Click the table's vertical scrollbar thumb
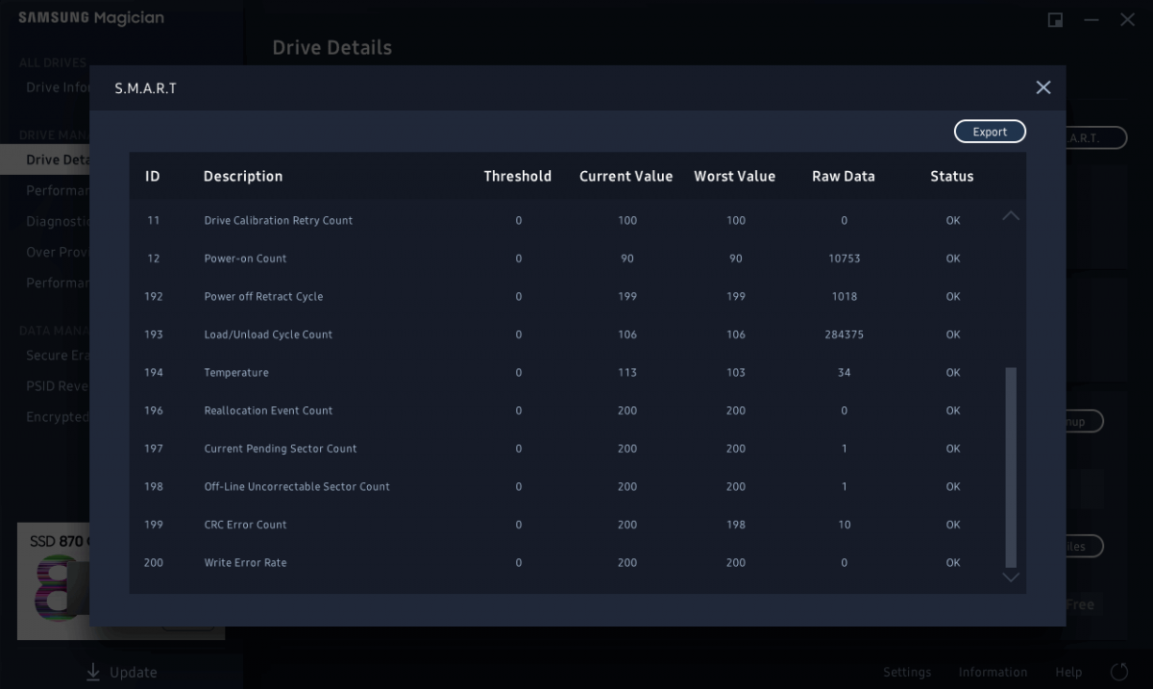Viewport: 1153px width, 689px height. tap(1011, 467)
